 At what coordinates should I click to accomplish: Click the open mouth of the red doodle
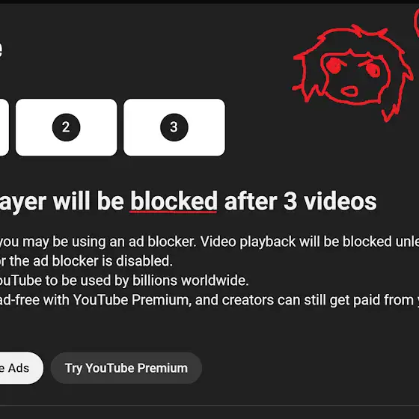[x=350, y=91]
